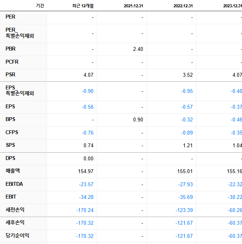The width and height of the screenshot is (242, 244).
Task: Select DPS value 0.00
Action: 89,159
